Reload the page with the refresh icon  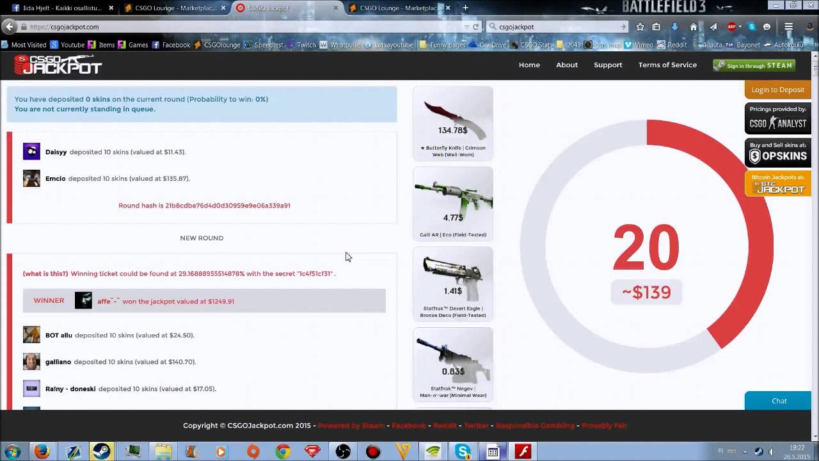476,27
